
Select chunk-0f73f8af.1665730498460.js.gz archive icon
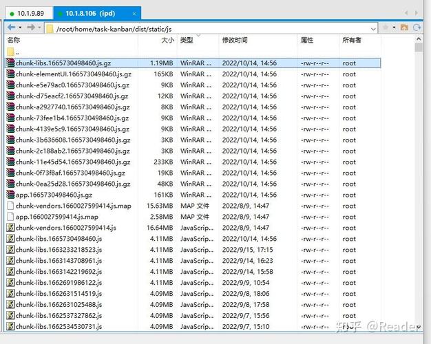point(10,173)
